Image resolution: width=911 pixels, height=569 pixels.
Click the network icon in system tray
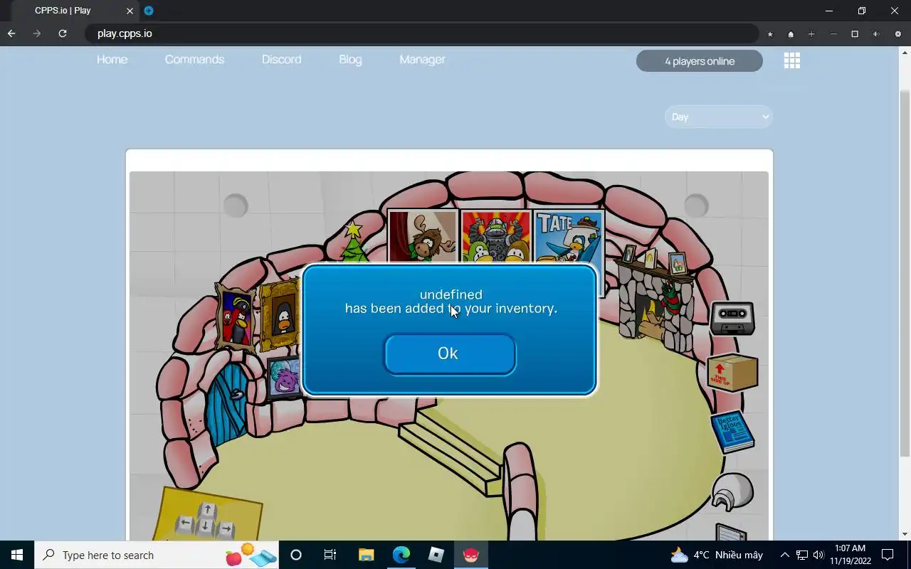(802, 555)
